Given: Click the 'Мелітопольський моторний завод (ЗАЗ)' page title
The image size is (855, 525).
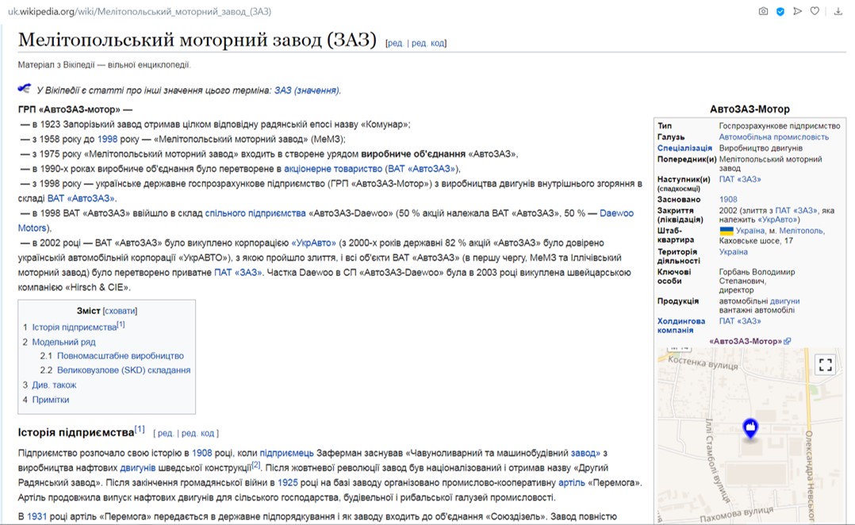Looking at the screenshot, I should [x=197, y=40].
